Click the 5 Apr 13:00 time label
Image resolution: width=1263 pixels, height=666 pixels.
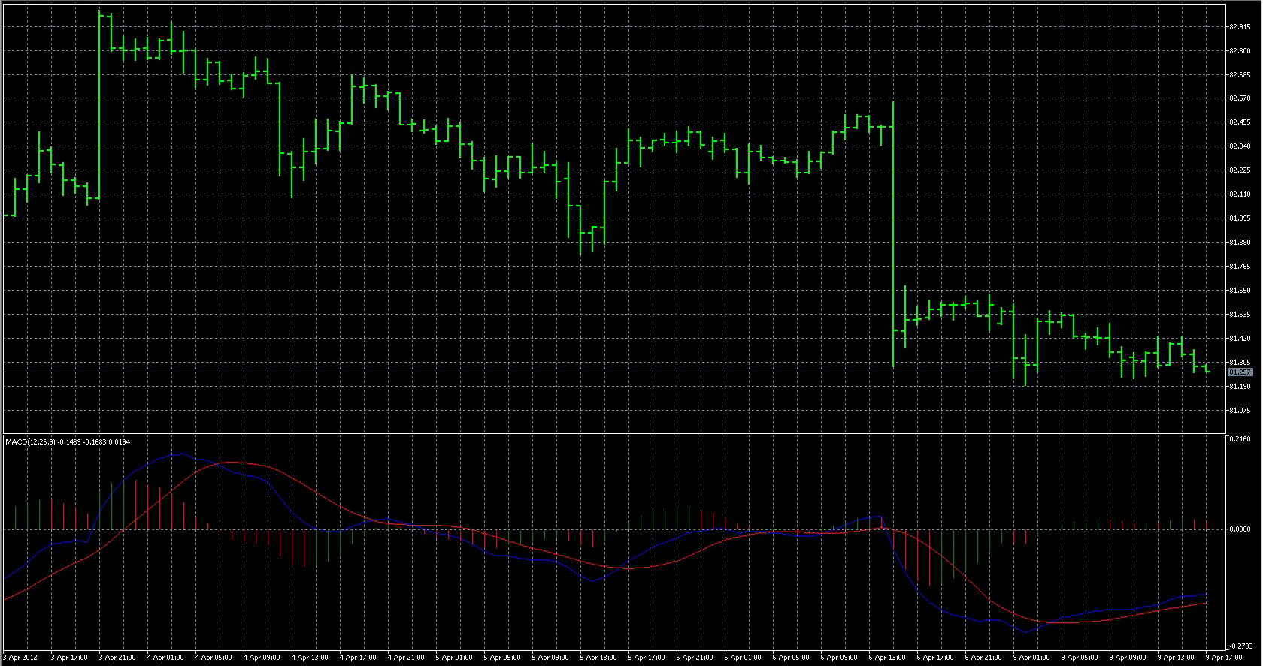coord(598,658)
